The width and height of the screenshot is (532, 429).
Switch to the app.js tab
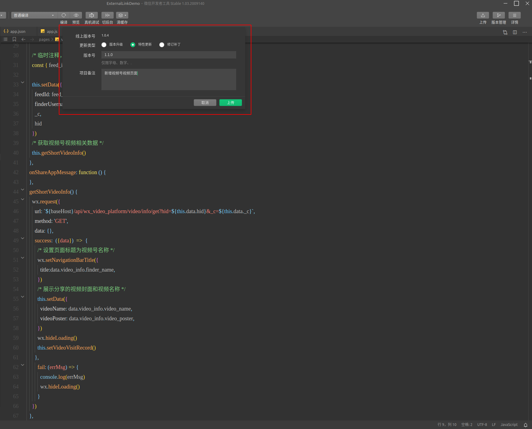(49, 31)
